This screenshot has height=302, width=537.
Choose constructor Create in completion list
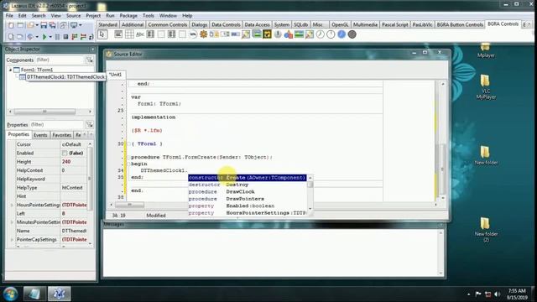point(247,178)
